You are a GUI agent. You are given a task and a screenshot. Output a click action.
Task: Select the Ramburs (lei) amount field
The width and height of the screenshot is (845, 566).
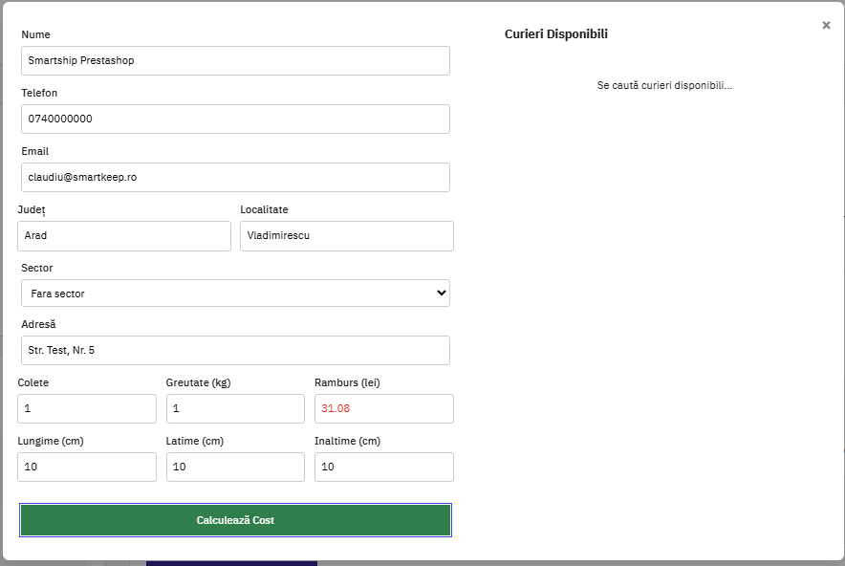tap(383, 408)
